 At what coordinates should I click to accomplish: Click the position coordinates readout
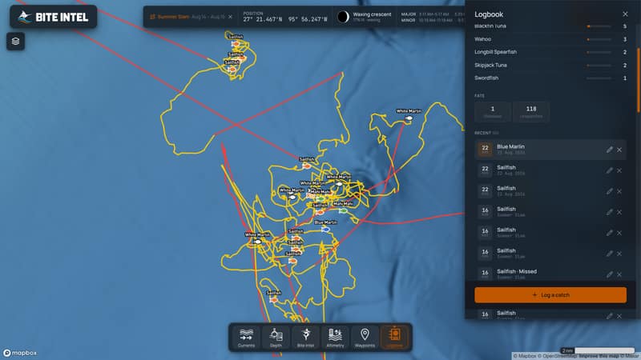(x=285, y=19)
